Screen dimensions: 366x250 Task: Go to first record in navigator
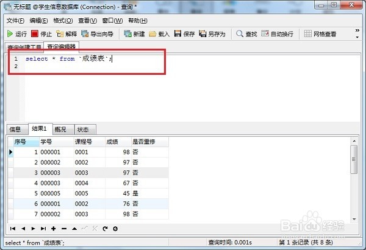(x=13, y=229)
